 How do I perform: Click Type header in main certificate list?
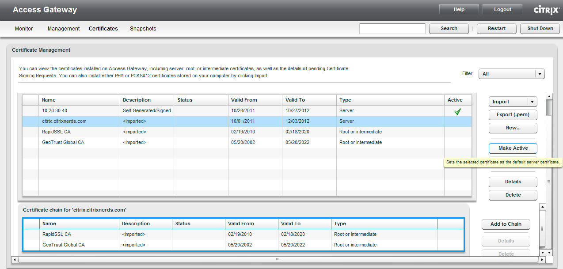pyautogui.click(x=390, y=100)
